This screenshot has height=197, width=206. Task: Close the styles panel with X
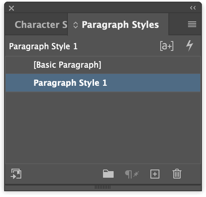pos(11,8)
